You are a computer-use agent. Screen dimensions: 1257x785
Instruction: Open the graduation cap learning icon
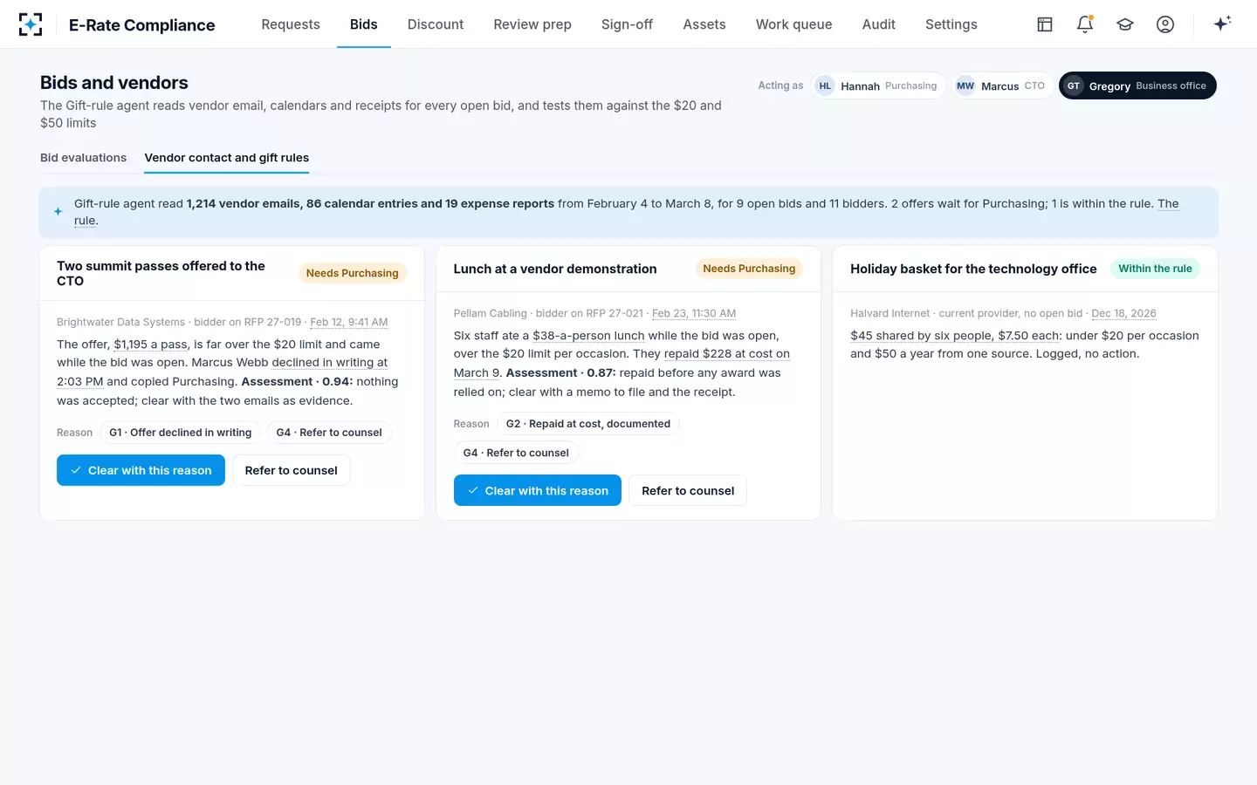coord(1125,24)
